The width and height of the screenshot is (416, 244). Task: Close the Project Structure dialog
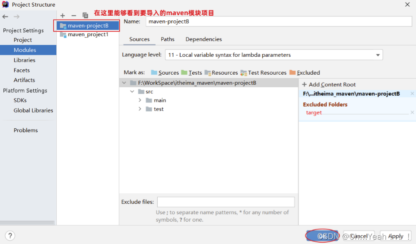pos(408,4)
